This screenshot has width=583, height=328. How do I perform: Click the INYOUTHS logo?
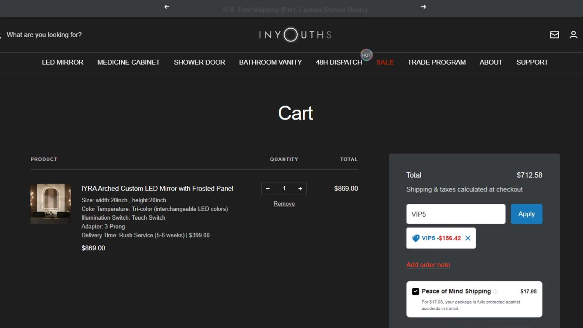tap(295, 35)
